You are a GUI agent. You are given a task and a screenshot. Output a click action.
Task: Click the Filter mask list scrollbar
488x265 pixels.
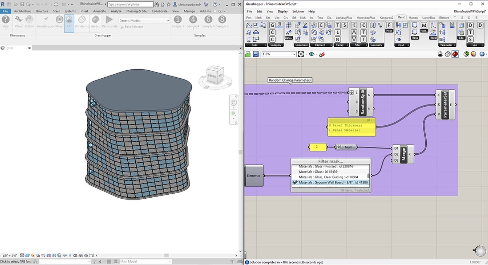368,175
